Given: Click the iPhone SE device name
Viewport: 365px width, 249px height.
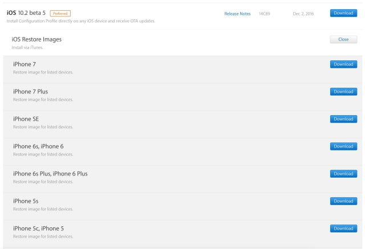Looking at the screenshot, I should (x=26, y=119).
